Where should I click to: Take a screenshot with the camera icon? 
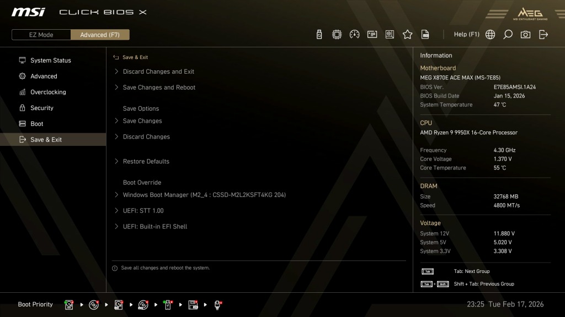(x=525, y=35)
